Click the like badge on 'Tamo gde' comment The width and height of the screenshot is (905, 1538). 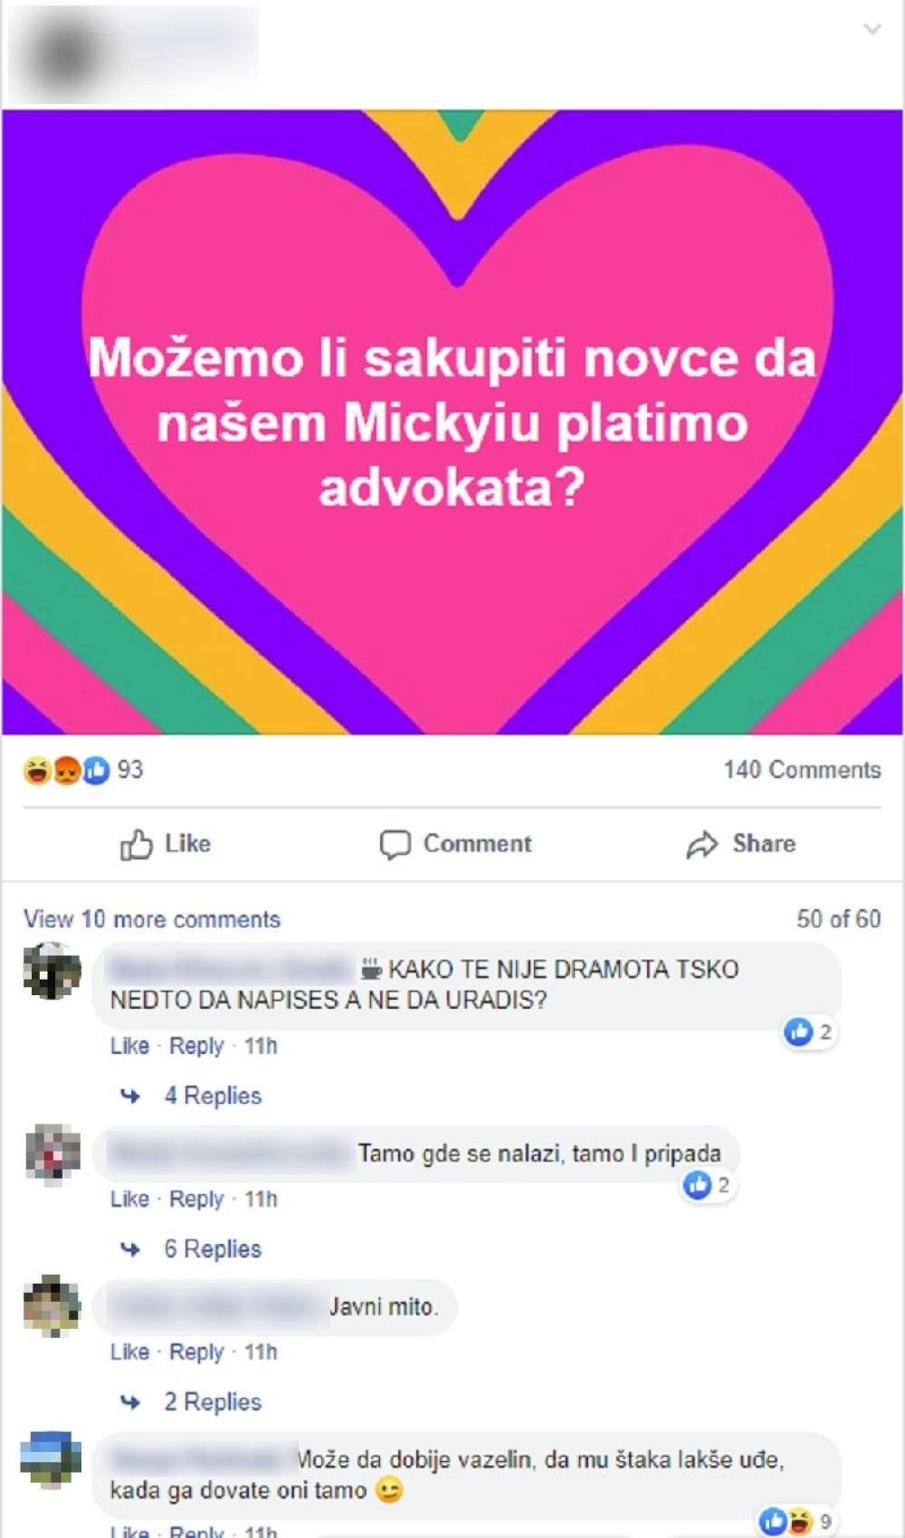(x=708, y=1185)
